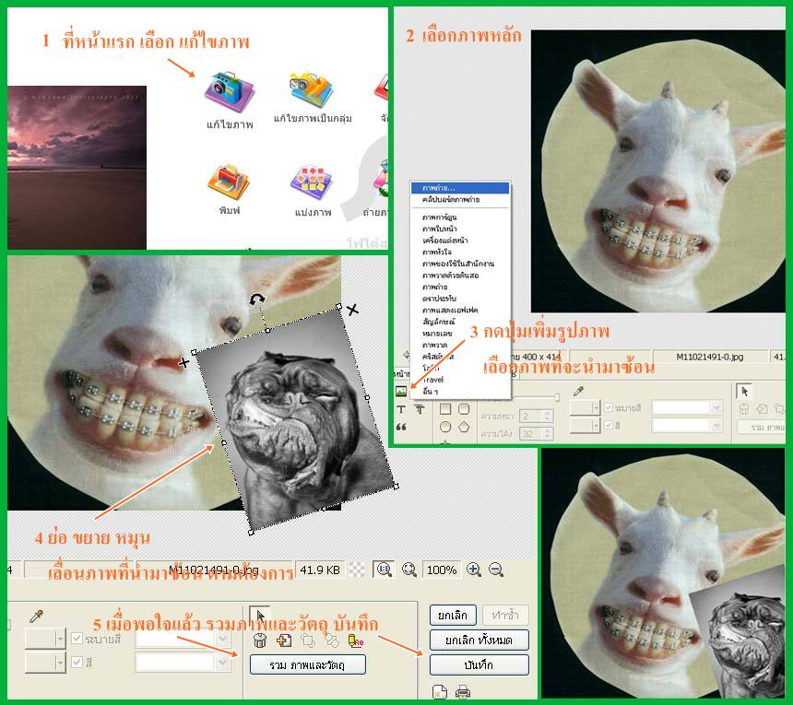Select the rounded rectangle shape tool

(464, 409)
